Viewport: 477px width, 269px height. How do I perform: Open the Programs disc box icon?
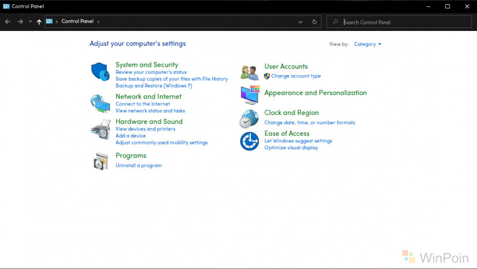(101, 161)
